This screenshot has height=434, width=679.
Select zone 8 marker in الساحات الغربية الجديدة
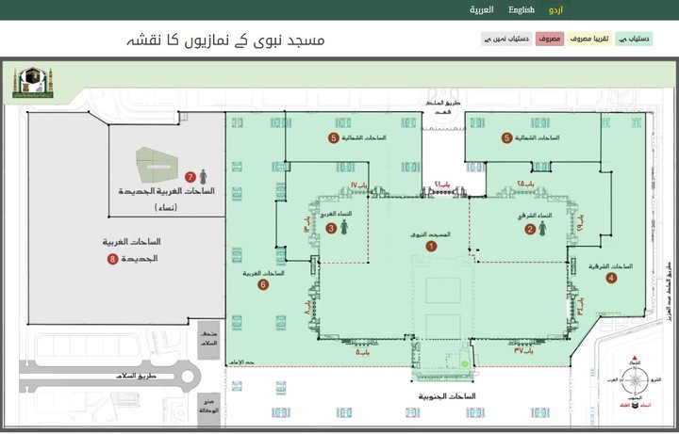coord(112,258)
